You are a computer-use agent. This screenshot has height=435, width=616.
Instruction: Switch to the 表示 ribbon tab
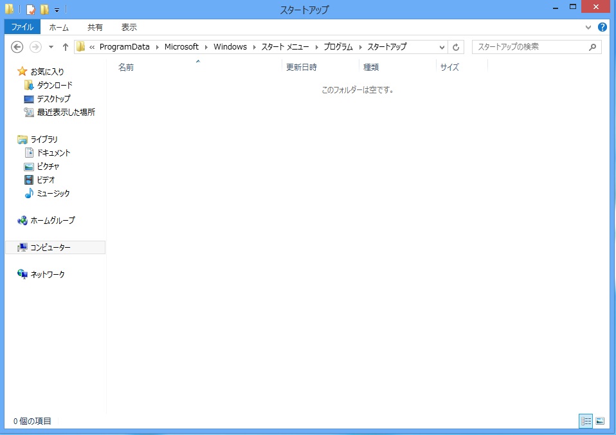[x=129, y=28]
